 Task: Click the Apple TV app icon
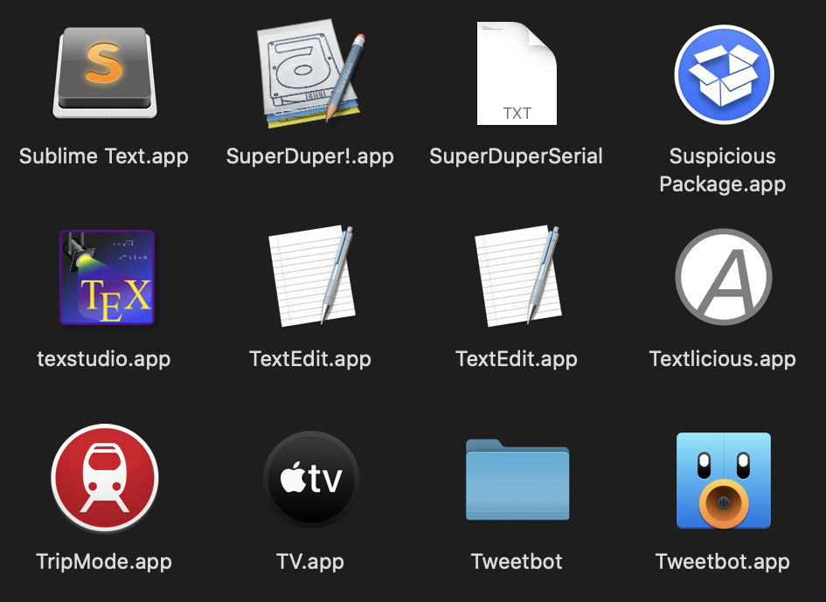tap(310, 479)
